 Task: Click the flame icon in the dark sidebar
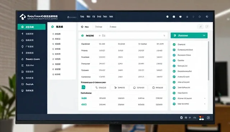click(x=22, y=59)
